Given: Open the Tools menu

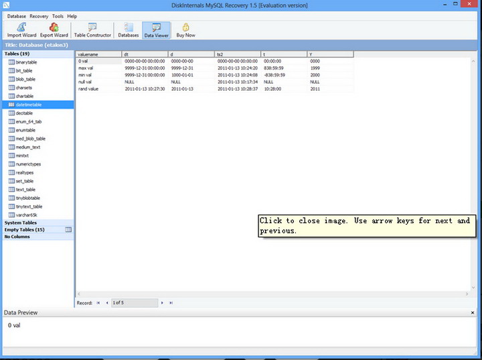Looking at the screenshot, I should 58,16.
